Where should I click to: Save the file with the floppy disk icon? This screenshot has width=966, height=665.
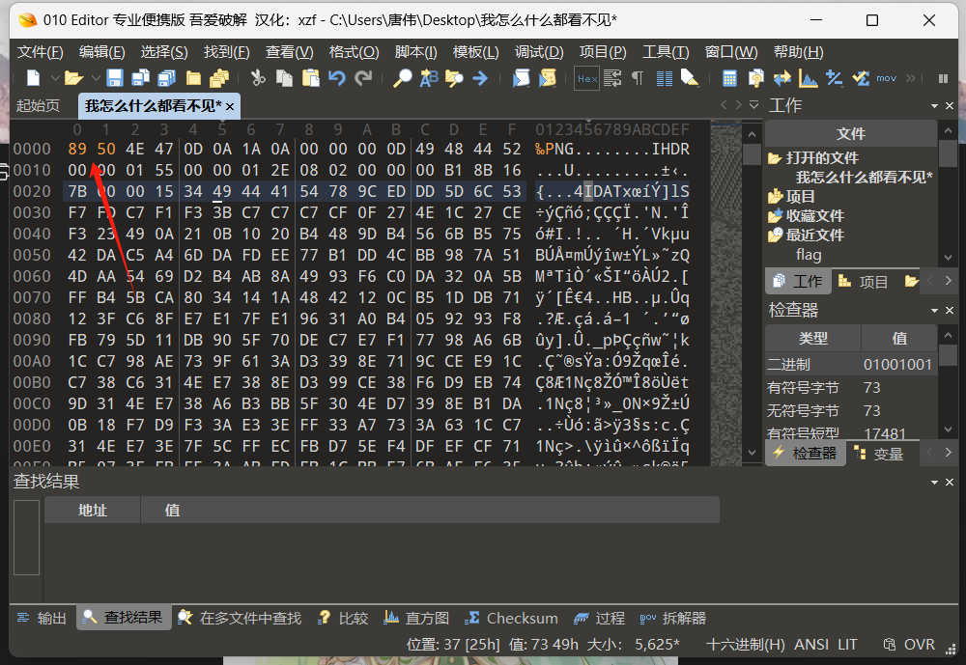(115, 78)
